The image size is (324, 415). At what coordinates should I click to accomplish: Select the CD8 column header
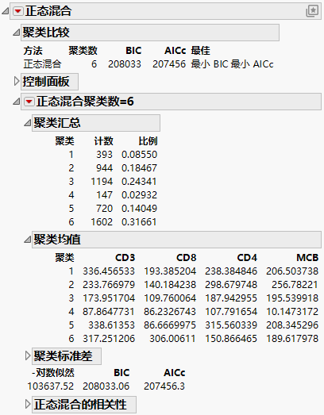pyautogui.click(x=187, y=258)
